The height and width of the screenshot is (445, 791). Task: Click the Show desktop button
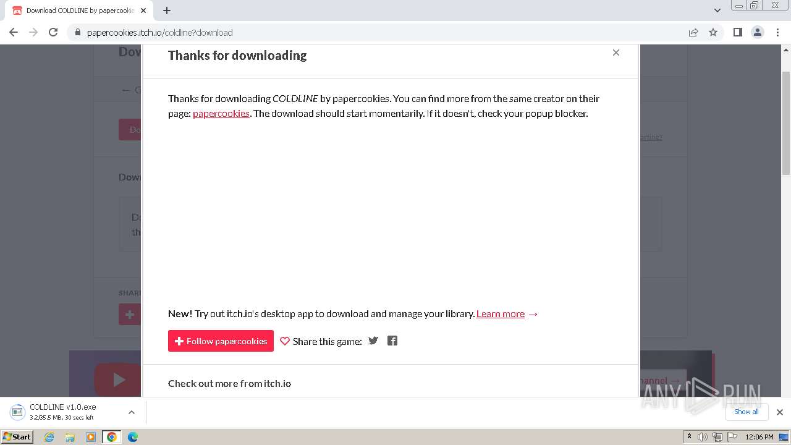785,437
